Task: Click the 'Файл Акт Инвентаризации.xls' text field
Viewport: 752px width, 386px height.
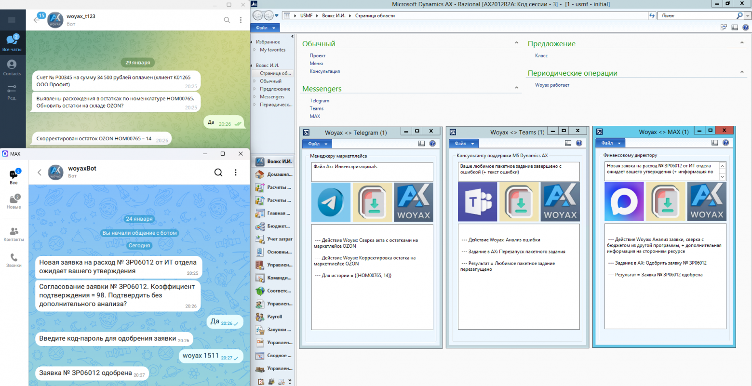Action: [x=372, y=172]
